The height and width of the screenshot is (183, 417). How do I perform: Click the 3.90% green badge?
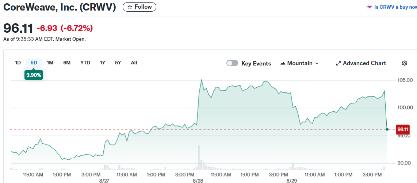click(x=34, y=75)
